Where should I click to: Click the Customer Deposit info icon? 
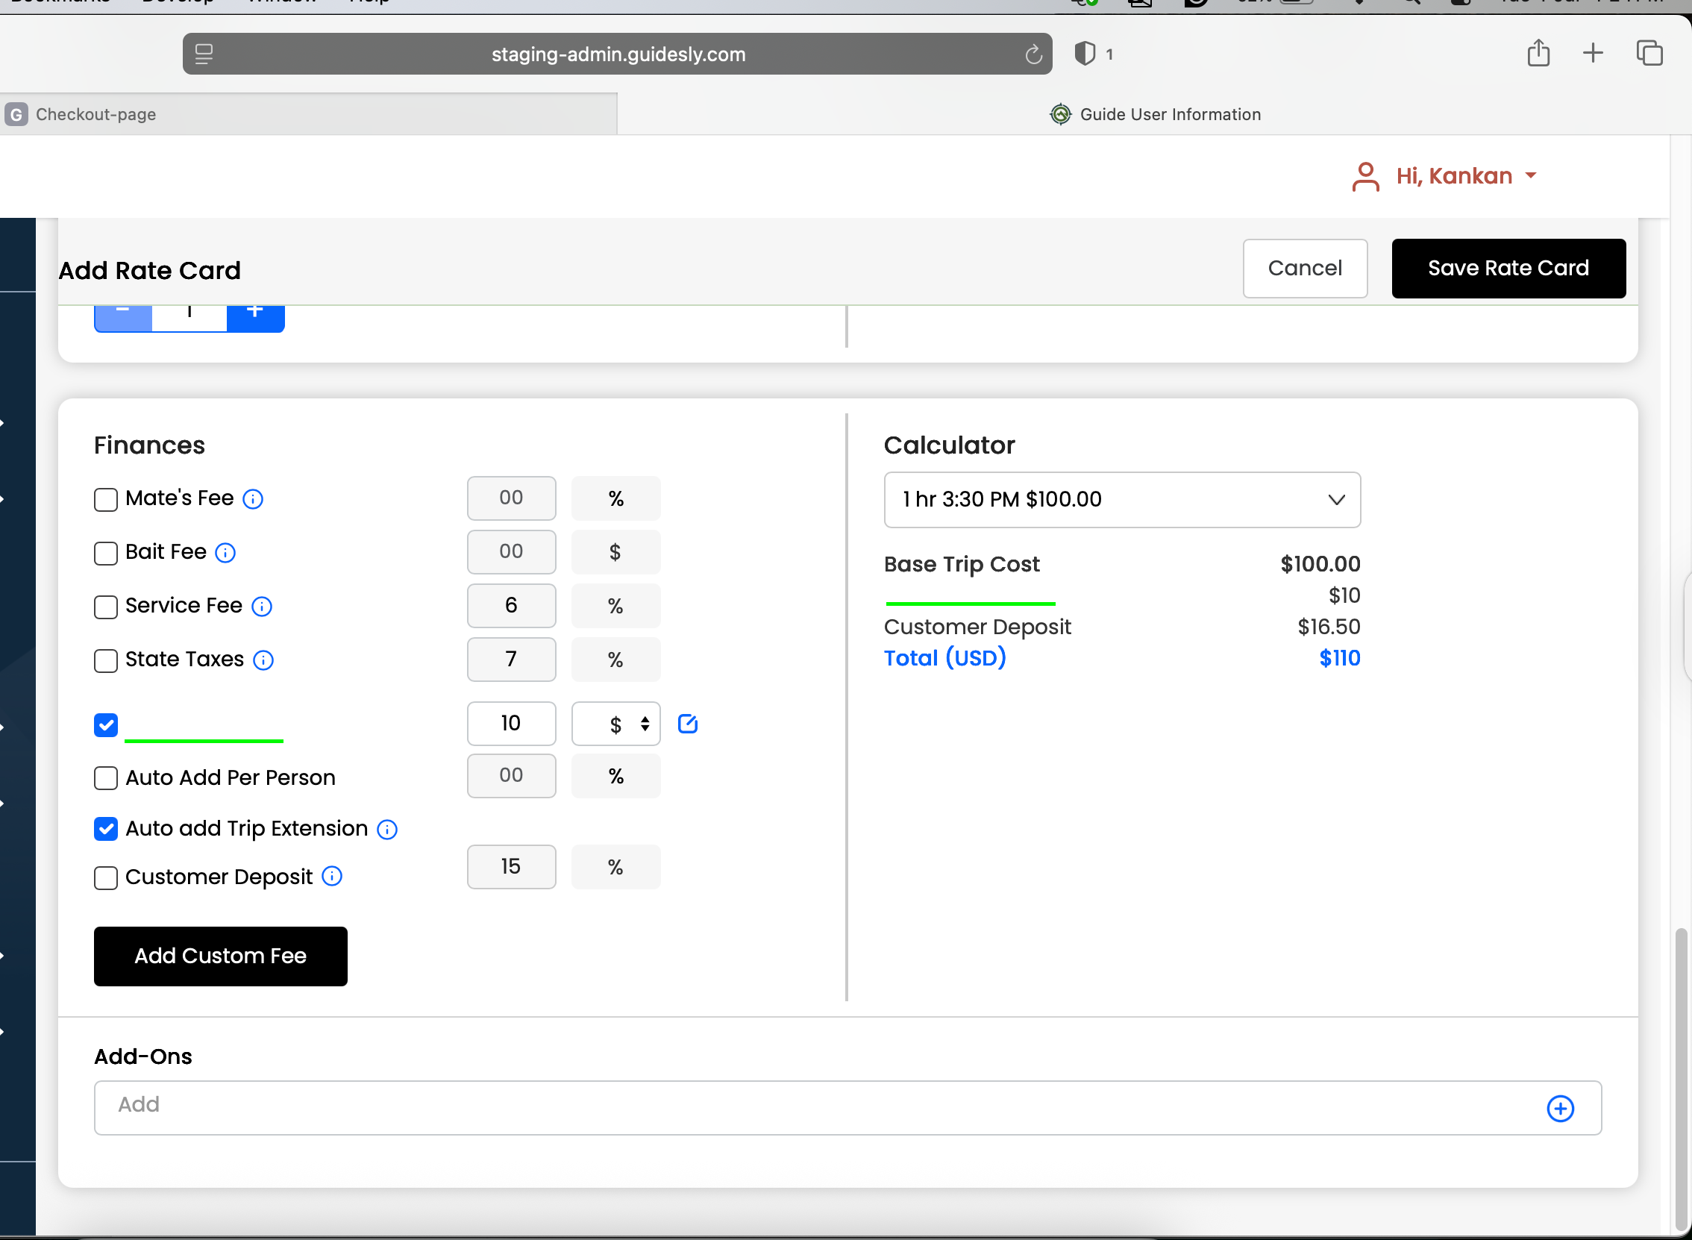pyautogui.click(x=332, y=877)
